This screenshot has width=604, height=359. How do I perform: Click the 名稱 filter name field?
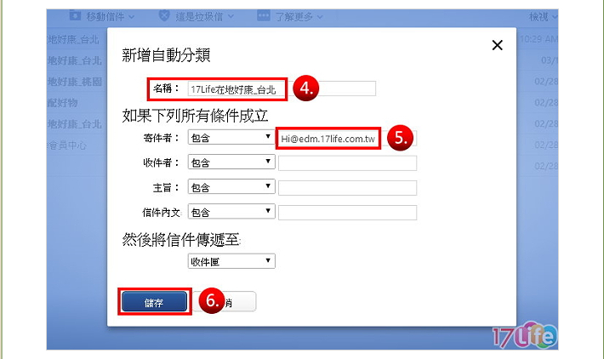[x=282, y=89]
